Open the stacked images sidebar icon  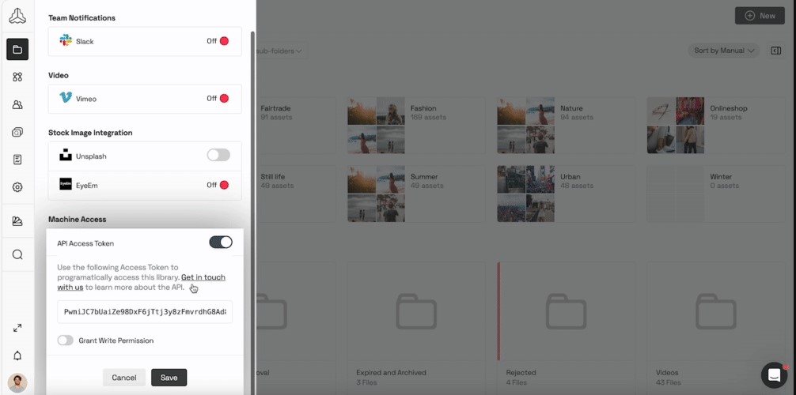tap(17, 133)
